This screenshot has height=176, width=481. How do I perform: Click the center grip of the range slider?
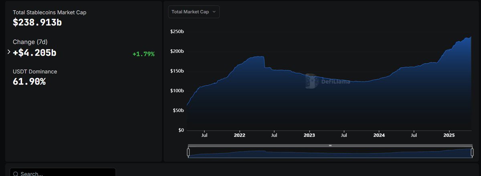pyautogui.click(x=330, y=146)
